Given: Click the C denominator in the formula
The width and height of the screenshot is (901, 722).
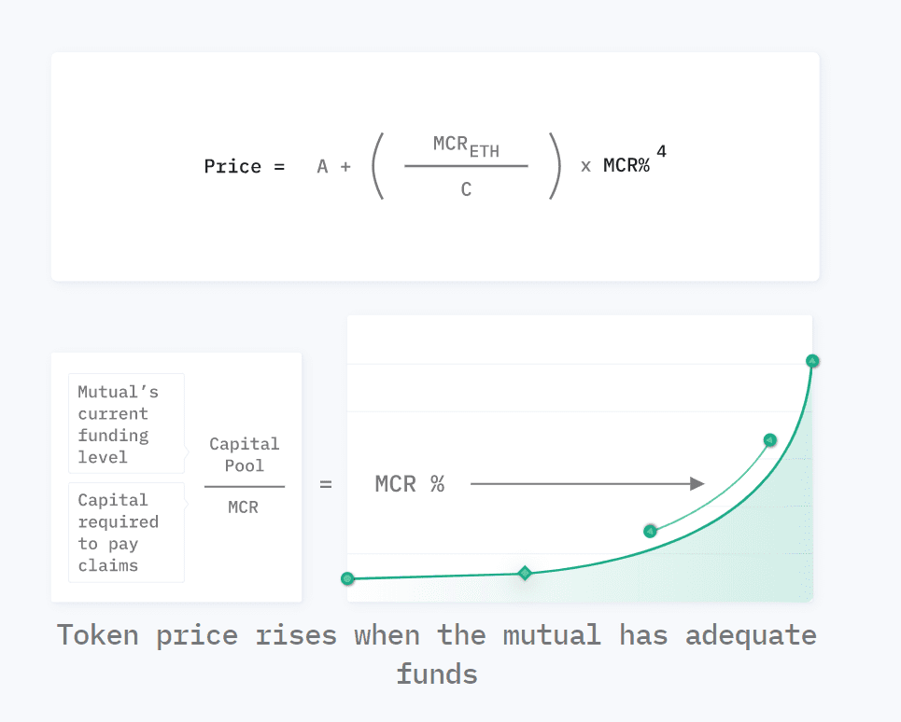Looking at the screenshot, I should click(x=466, y=188).
